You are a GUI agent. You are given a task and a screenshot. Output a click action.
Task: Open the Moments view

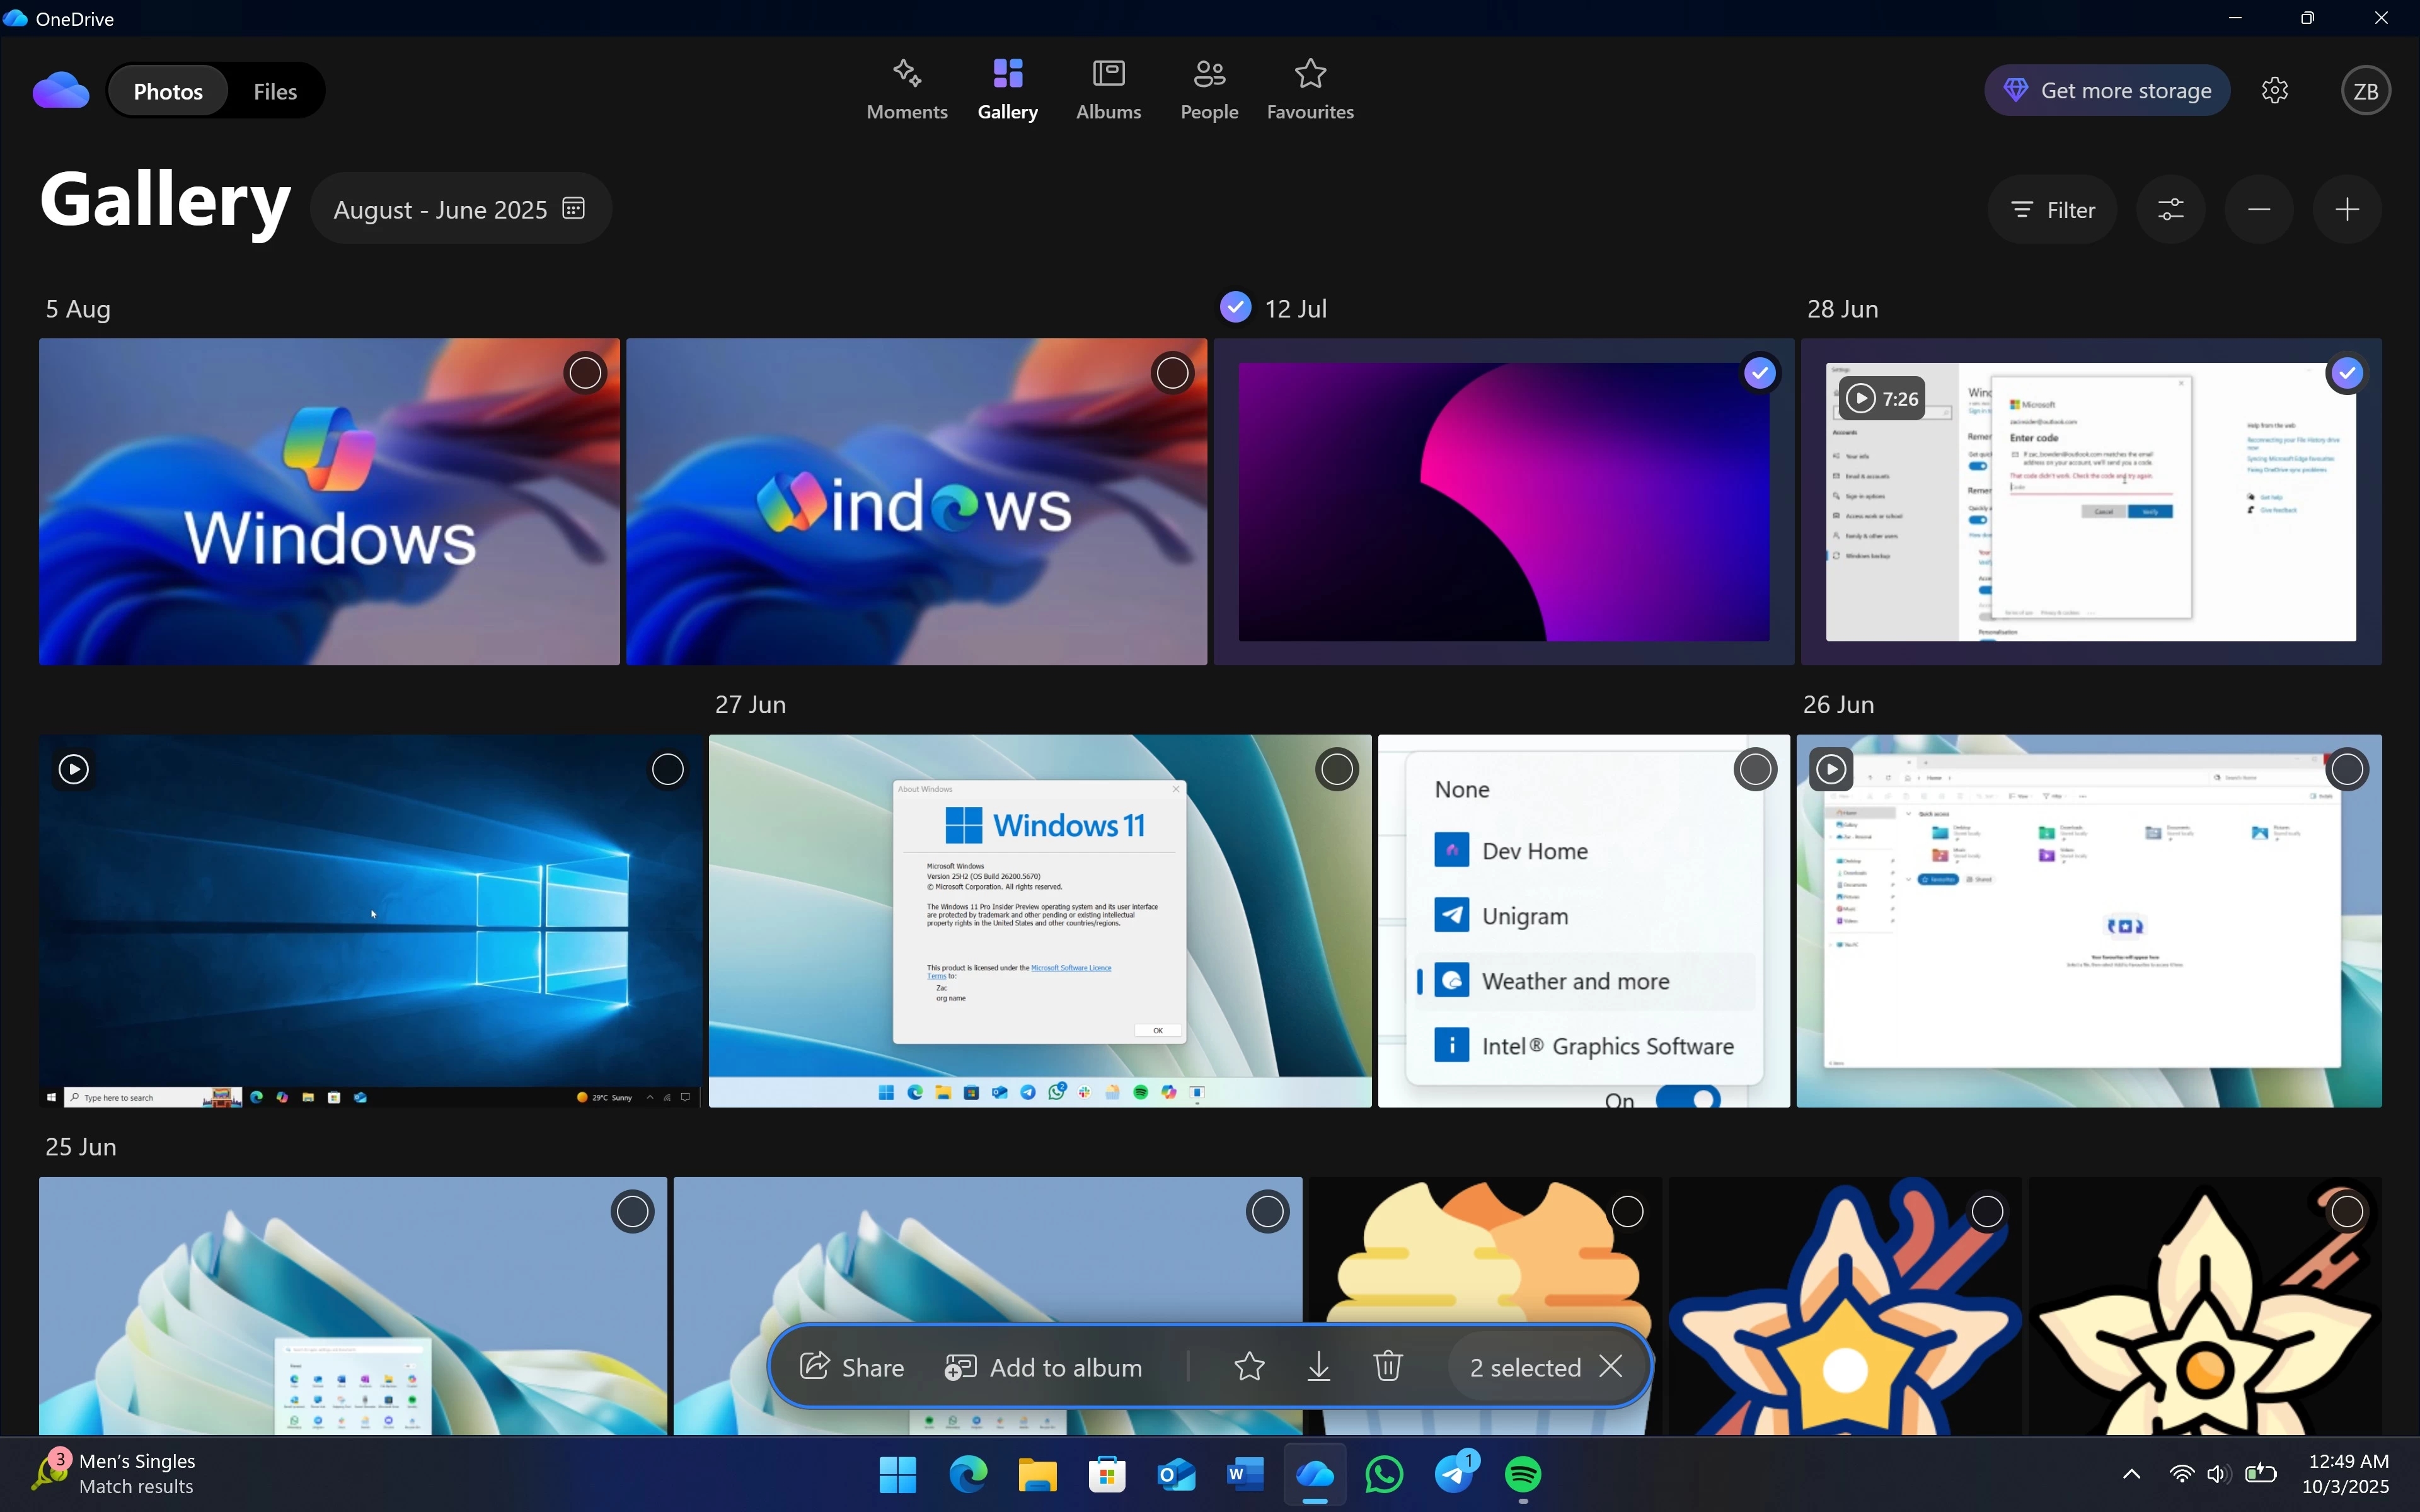pyautogui.click(x=905, y=89)
